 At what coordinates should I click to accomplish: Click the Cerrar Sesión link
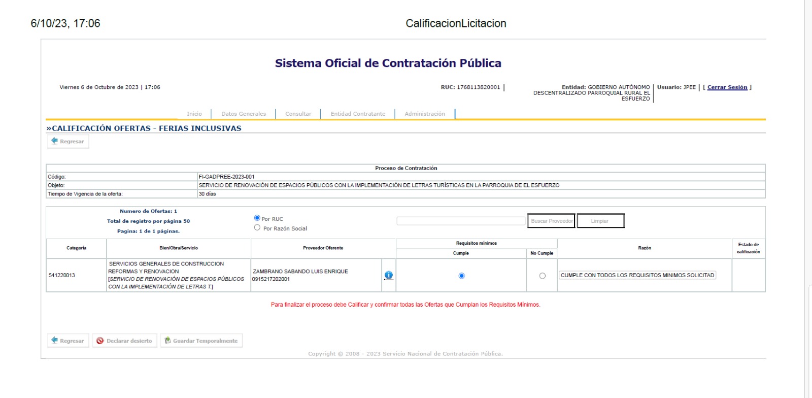click(727, 87)
